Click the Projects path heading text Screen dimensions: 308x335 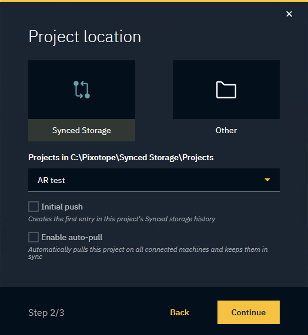coord(120,158)
